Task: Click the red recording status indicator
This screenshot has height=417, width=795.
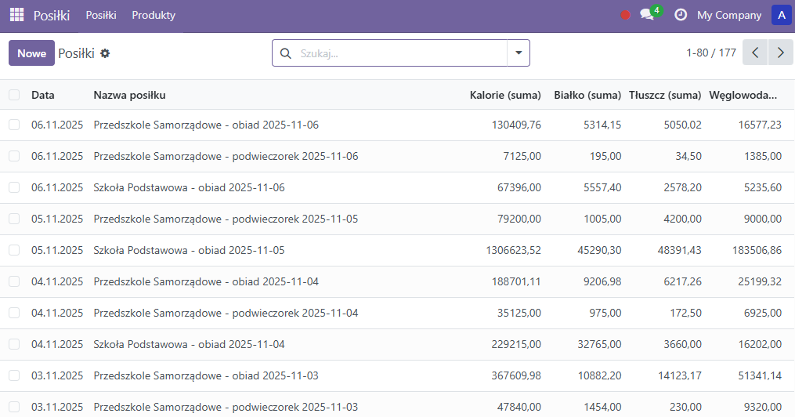Action: pyautogui.click(x=625, y=15)
